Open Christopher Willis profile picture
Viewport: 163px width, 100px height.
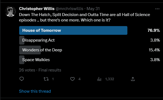tap(10, 11)
